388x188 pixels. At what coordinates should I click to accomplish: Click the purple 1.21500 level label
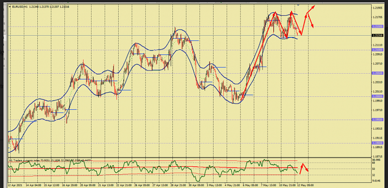coord(377,26)
